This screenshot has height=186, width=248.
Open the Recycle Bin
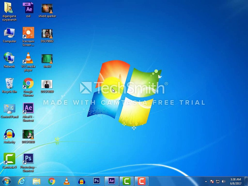click(9, 86)
